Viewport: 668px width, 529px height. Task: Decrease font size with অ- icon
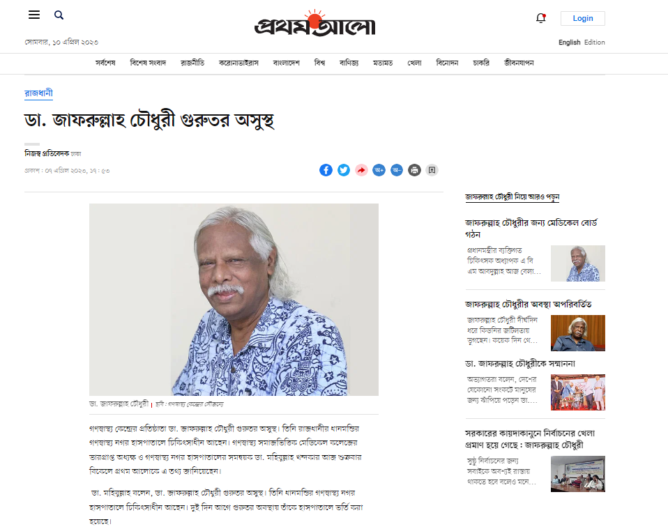397,170
